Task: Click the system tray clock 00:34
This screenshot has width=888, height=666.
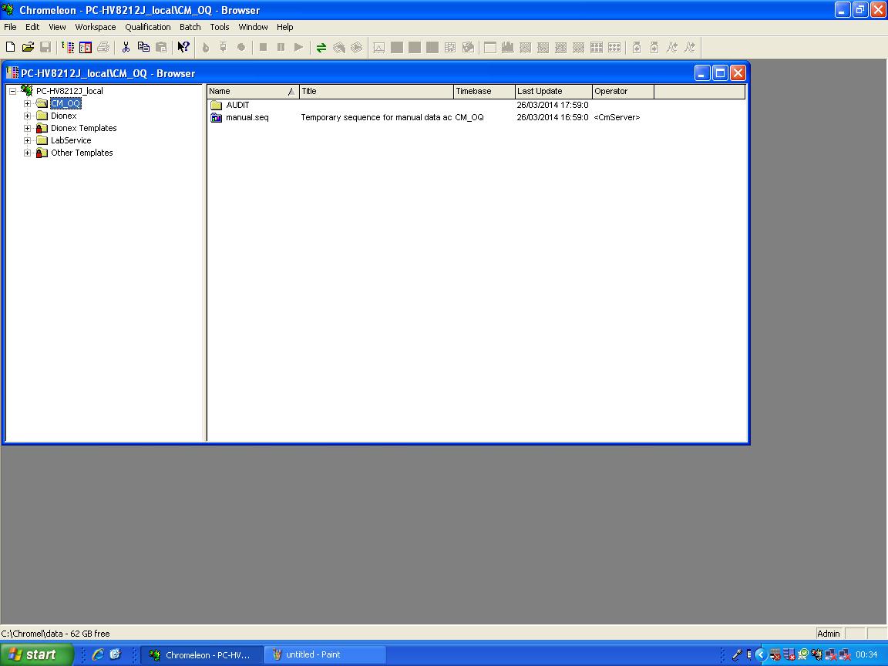Action: [x=866, y=654]
